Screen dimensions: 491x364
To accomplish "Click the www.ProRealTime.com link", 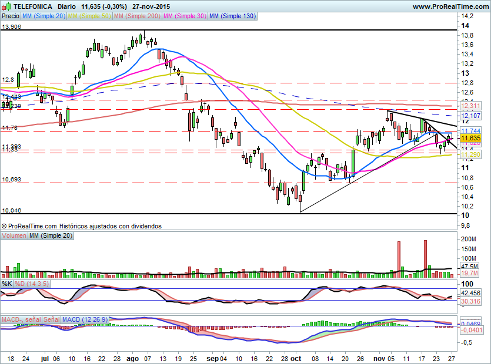I will pyautogui.click(x=450, y=6).
